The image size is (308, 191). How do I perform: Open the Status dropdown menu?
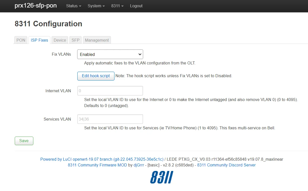pos(74,6)
